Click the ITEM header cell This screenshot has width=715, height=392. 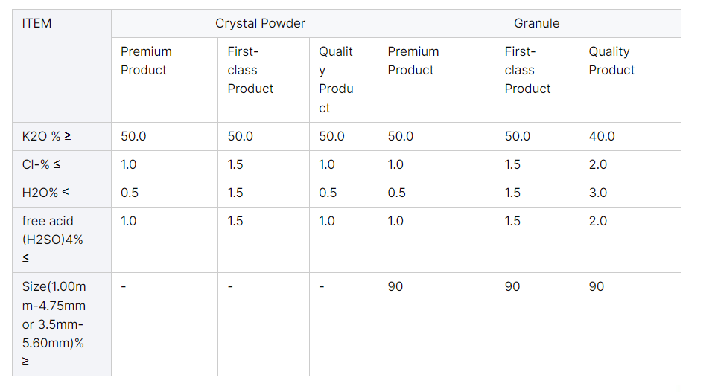pyautogui.click(x=37, y=23)
